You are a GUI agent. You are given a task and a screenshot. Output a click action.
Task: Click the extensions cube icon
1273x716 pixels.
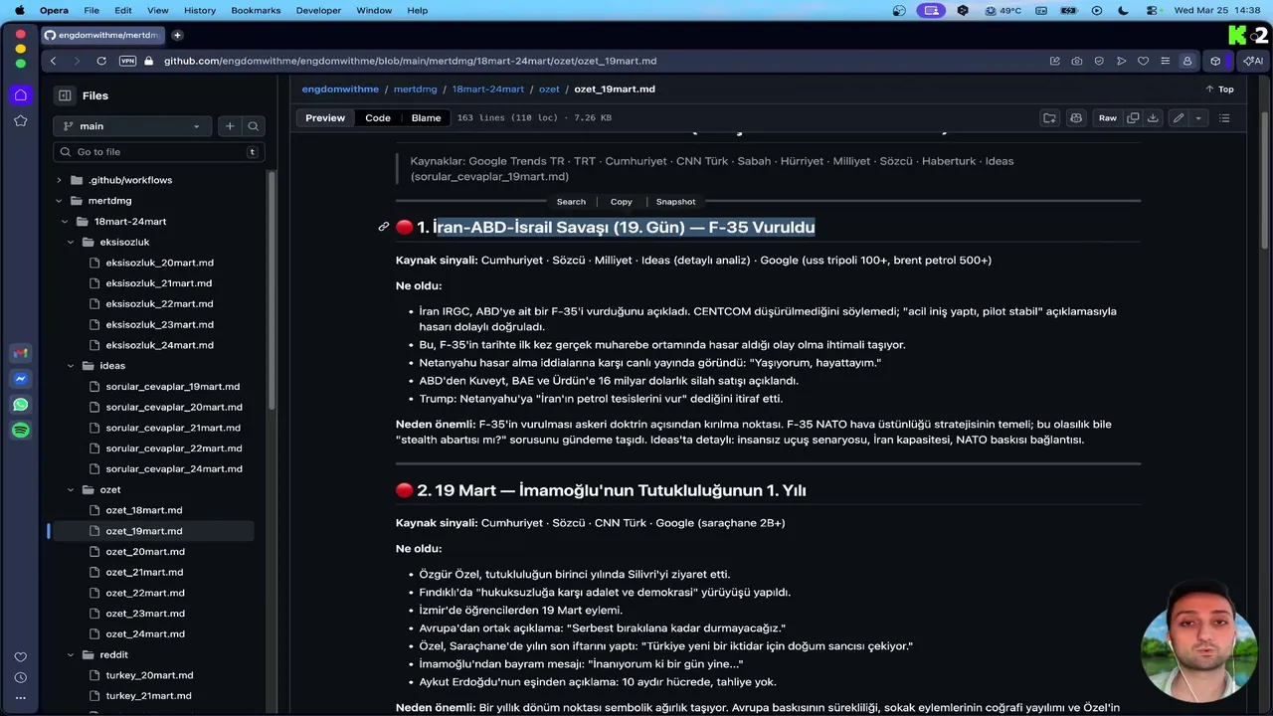(1215, 61)
